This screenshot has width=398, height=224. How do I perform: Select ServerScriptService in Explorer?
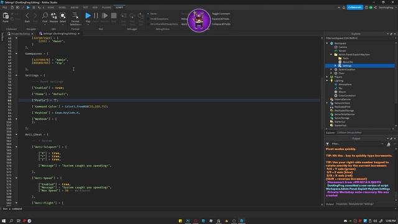tap(344, 114)
